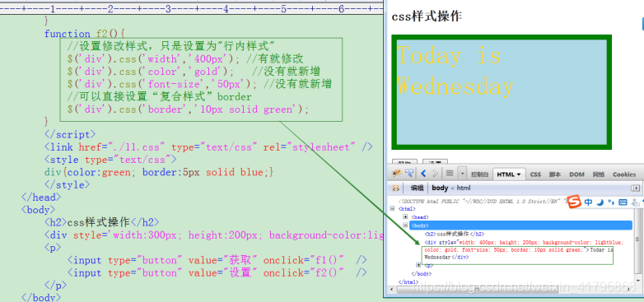Select the closing </body> tag row
Image resolution: width=644 pixels, height=302 pixels.
[421, 274]
